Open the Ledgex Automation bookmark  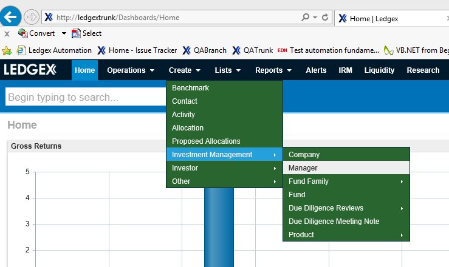coord(54,50)
